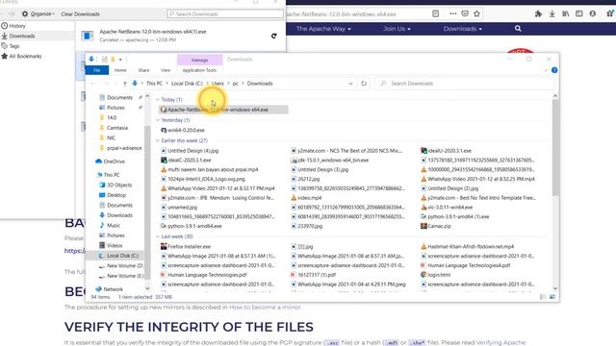The width and height of the screenshot is (616, 346).
Task: Refresh the Explorer folder view
Action: coord(364,84)
